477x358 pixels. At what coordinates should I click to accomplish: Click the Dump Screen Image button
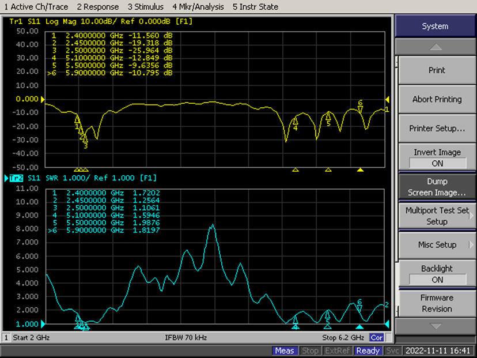pos(437,187)
